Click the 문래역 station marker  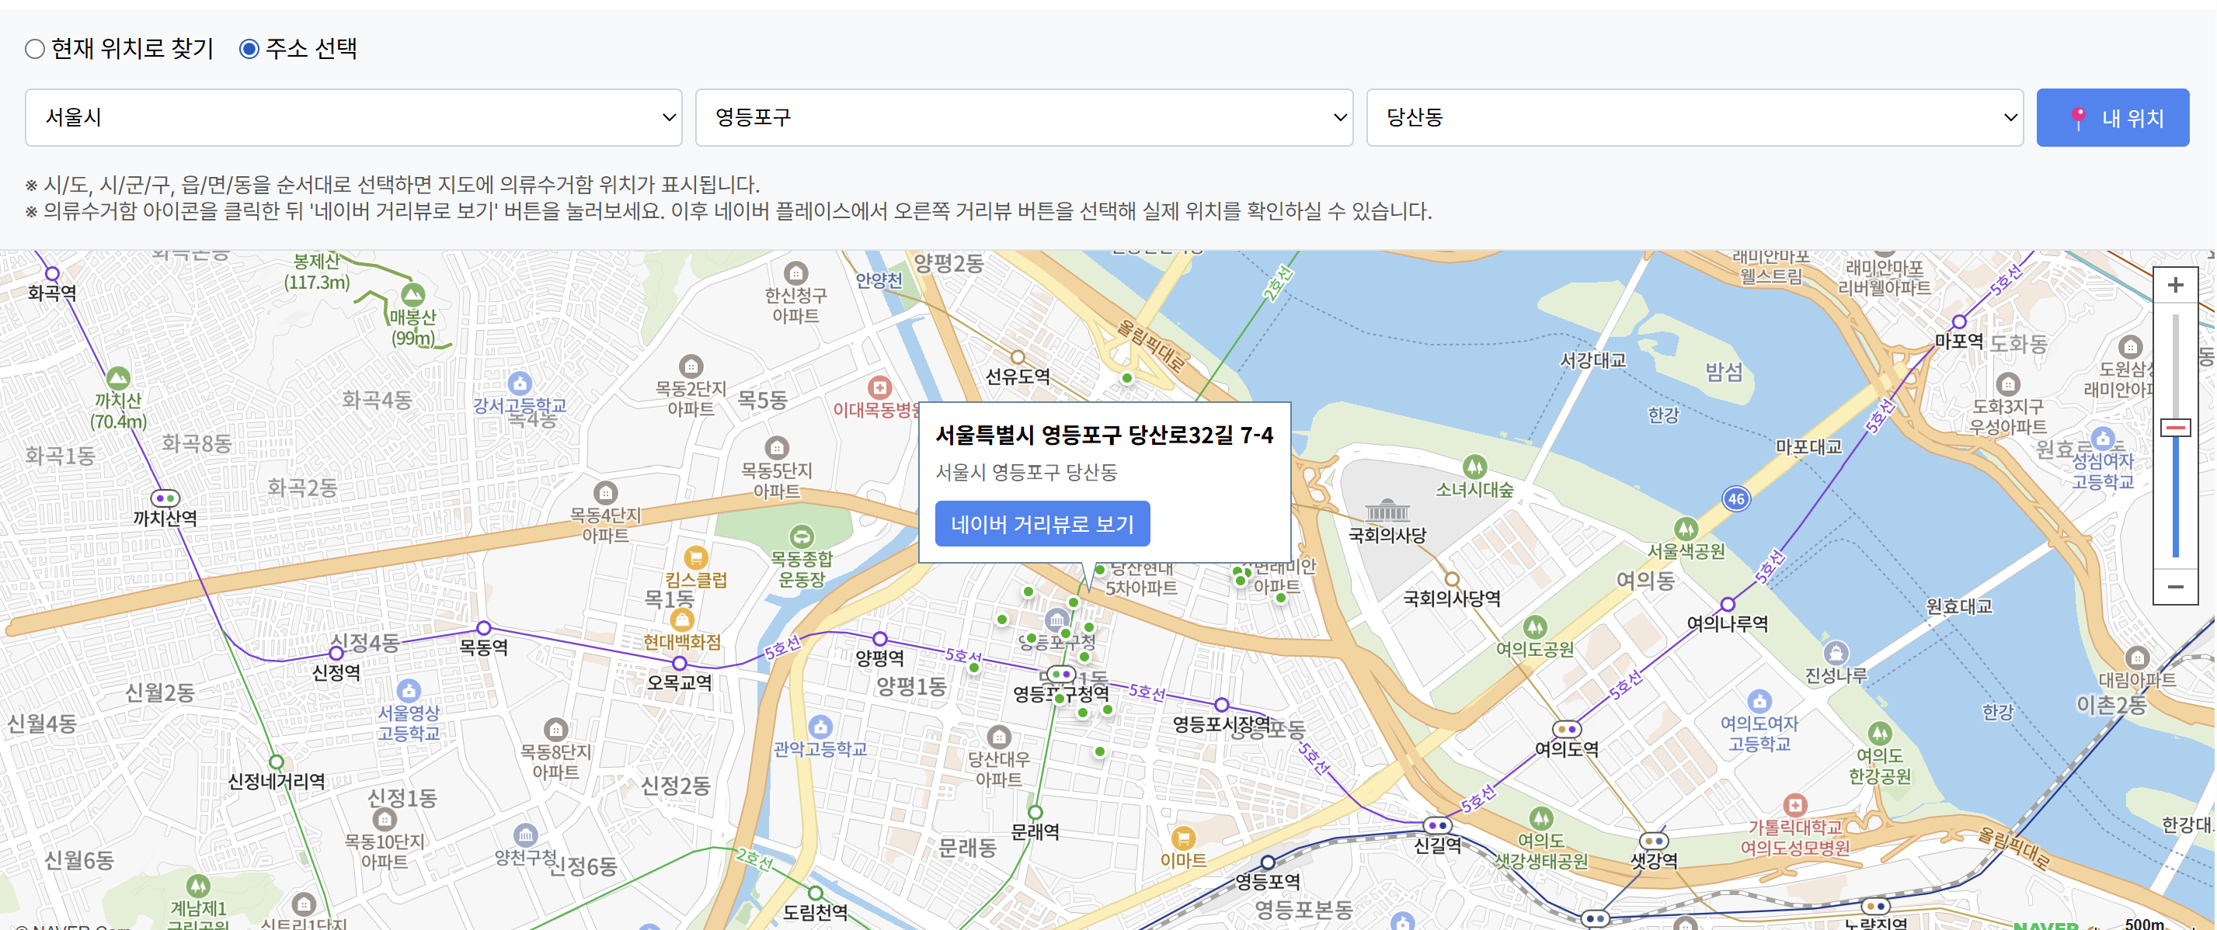(x=1035, y=812)
